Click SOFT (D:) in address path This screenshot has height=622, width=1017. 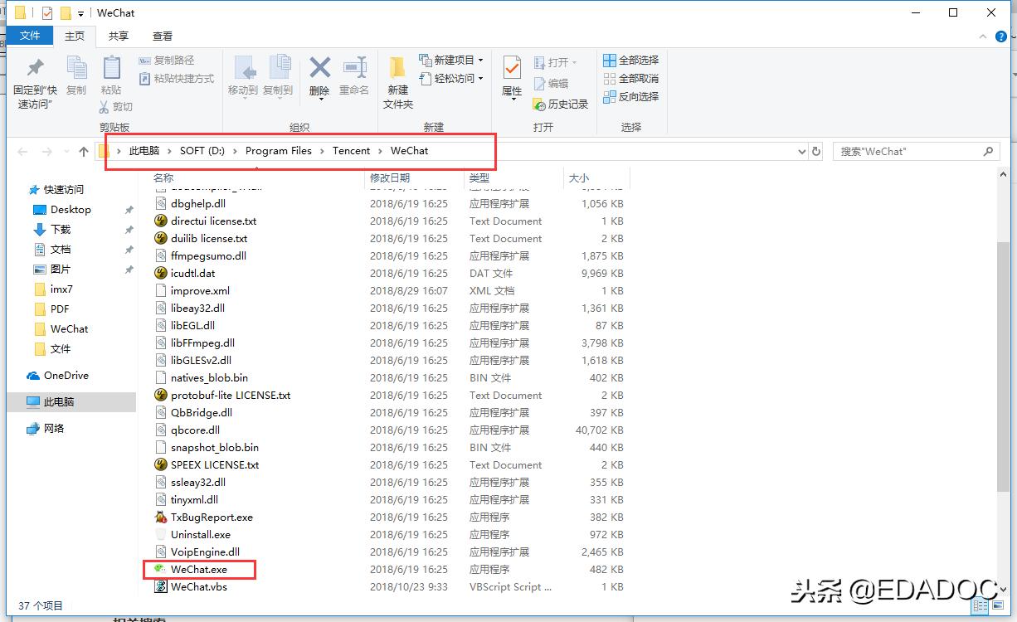202,151
